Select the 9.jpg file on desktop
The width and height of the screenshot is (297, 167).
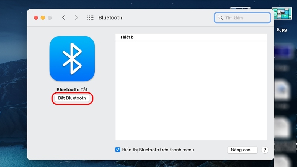pos(282,14)
